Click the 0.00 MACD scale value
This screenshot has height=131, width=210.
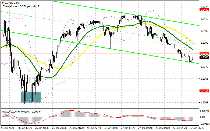(x=202, y=117)
